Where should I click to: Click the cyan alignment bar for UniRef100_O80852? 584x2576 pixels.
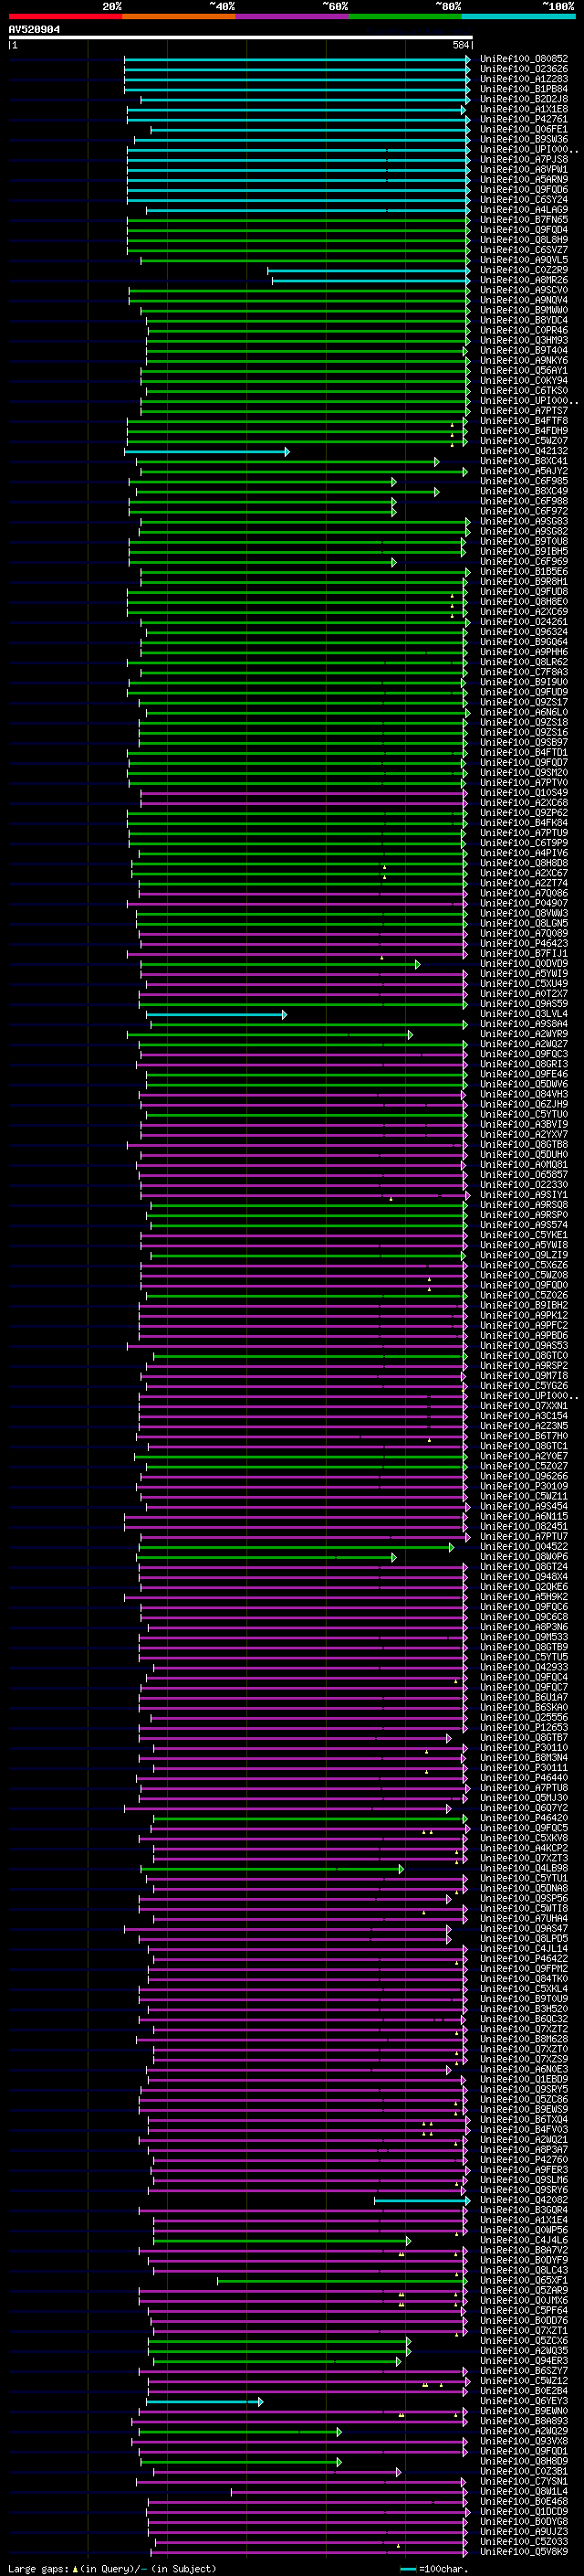pos(297,59)
